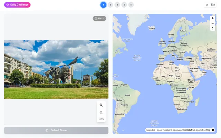221x138 pixels.
Task: Click North Atlantic Ocean label
Action: coord(137,58)
